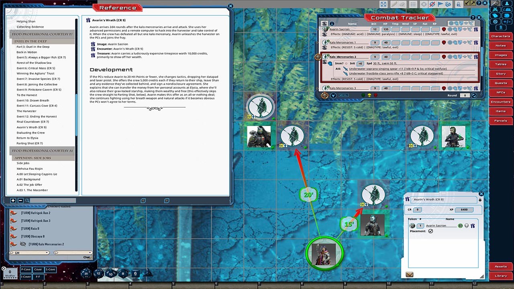
Task: Apply the Cover modifier button
Action: [38, 269]
